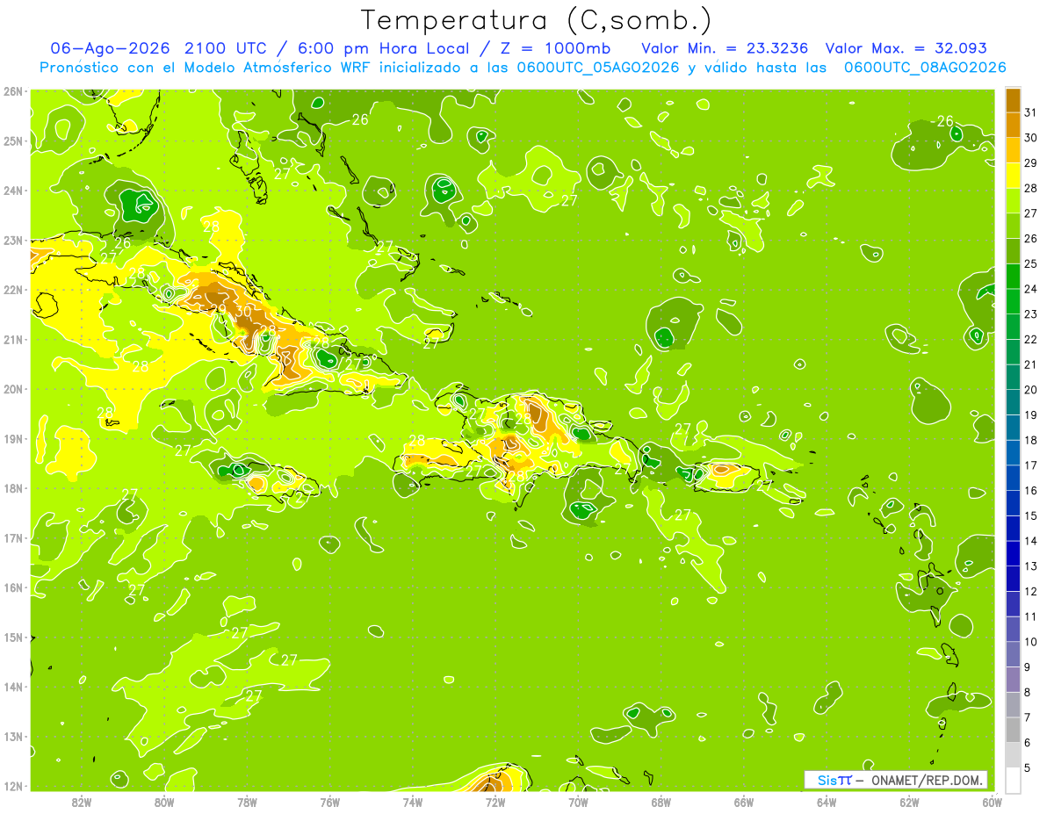Image resolution: width=1054 pixels, height=814 pixels.
Task: Click the "25N" latitude label
Action: pyautogui.click(x=14, y=141)
